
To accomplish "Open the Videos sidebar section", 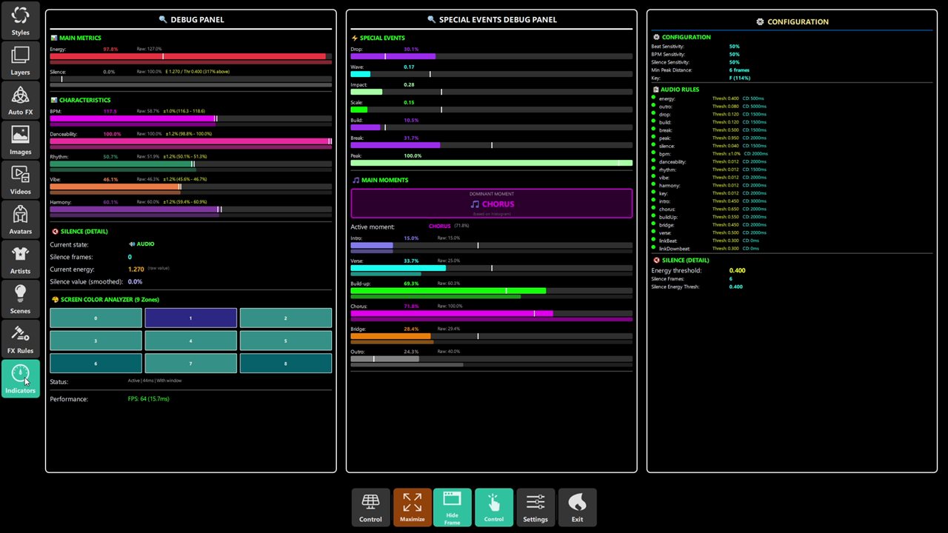I will (20, 179).
